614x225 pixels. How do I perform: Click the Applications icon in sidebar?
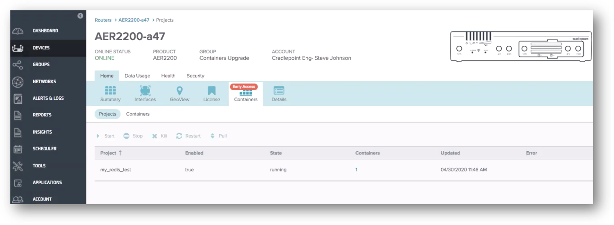point(18,183)
